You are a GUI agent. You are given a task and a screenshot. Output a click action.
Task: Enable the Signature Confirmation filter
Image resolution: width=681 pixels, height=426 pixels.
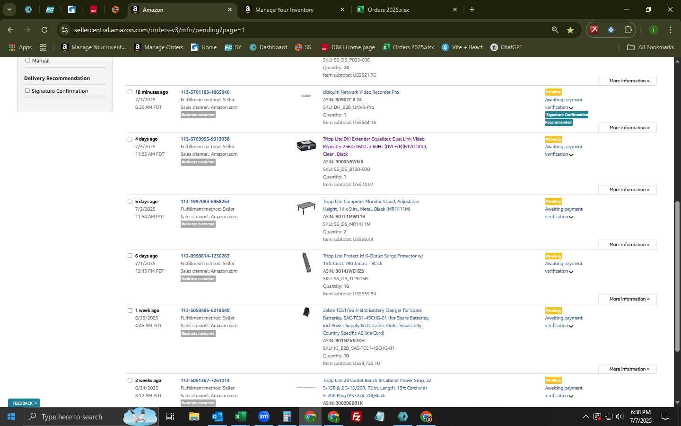27,90
